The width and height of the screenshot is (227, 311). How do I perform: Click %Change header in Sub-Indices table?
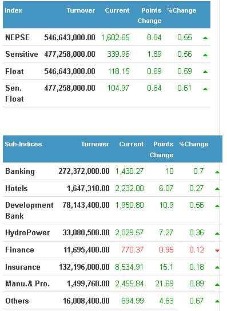point(194,144)
